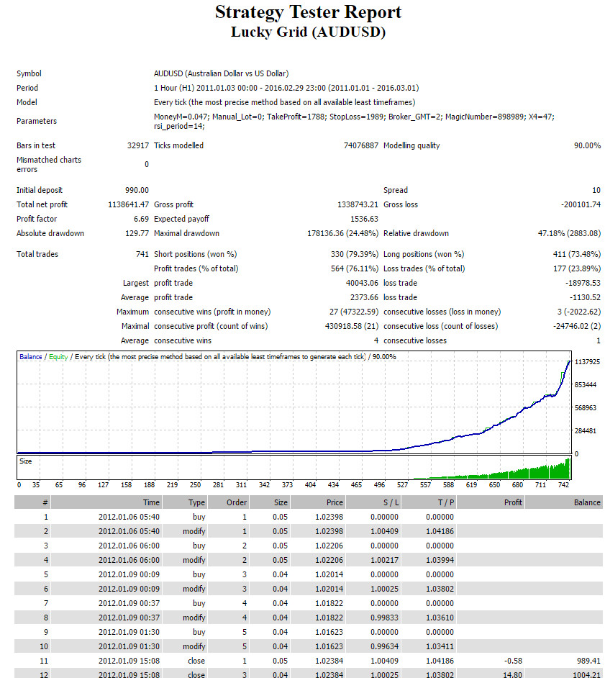Click Absolute drawdown value 129.77
The image size is (605, 678).
point(137,233)
